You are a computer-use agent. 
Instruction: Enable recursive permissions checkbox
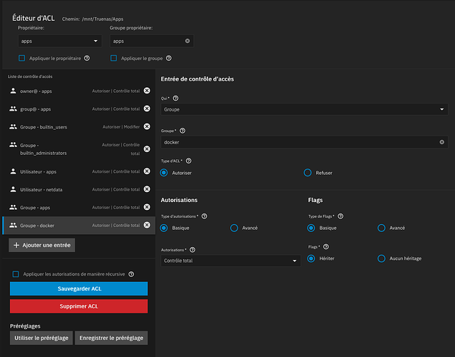pos(16,273)
